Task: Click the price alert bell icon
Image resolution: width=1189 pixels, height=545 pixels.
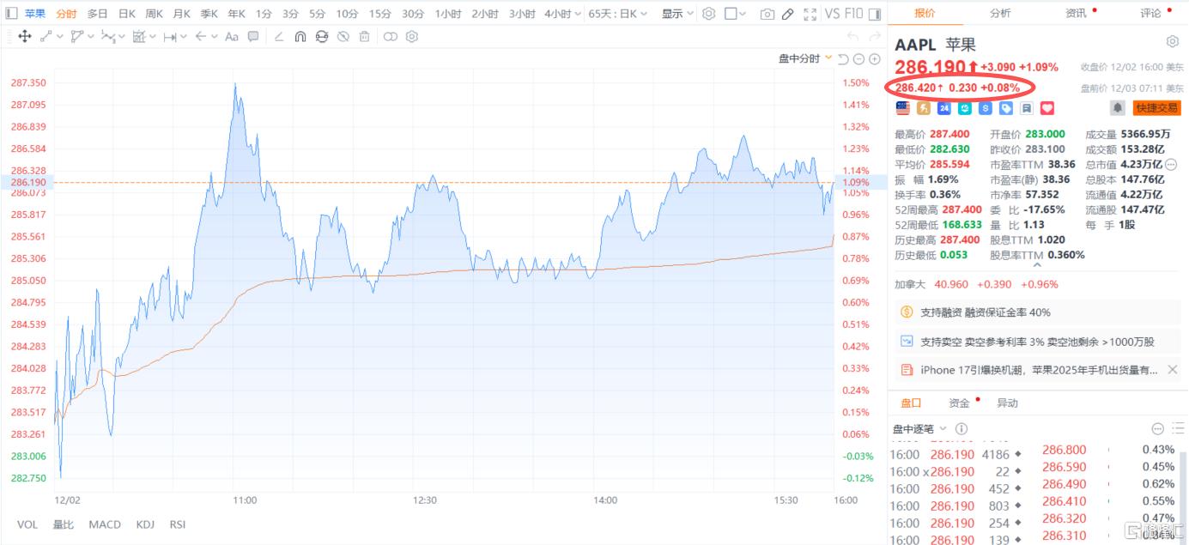Action: click(1118, 108)
